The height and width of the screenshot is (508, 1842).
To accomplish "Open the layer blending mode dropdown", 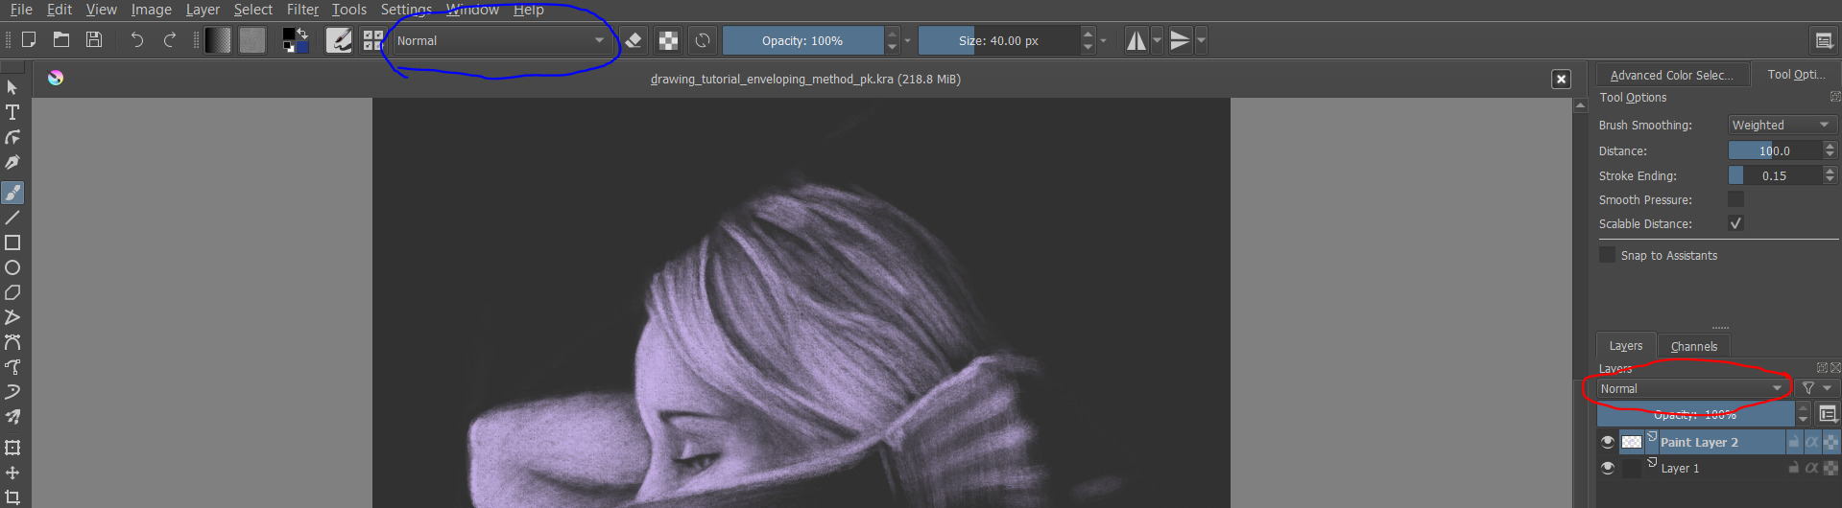I will point(1691,388).
